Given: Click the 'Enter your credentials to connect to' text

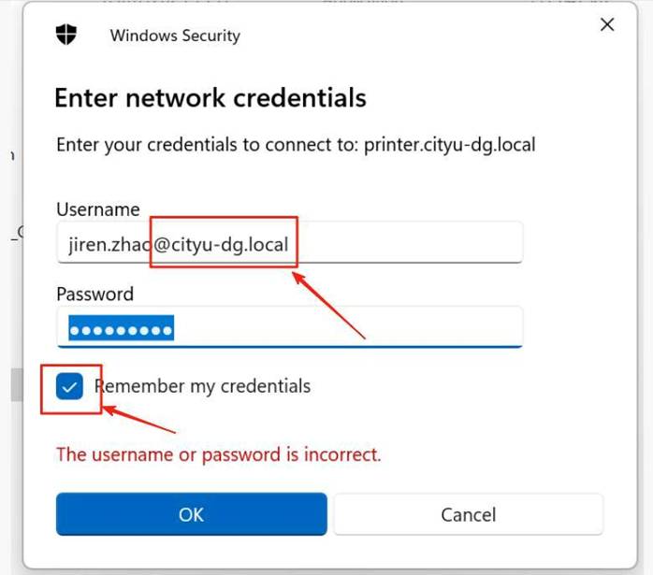Looking at the screenshot, I should (x=206, y=145).
